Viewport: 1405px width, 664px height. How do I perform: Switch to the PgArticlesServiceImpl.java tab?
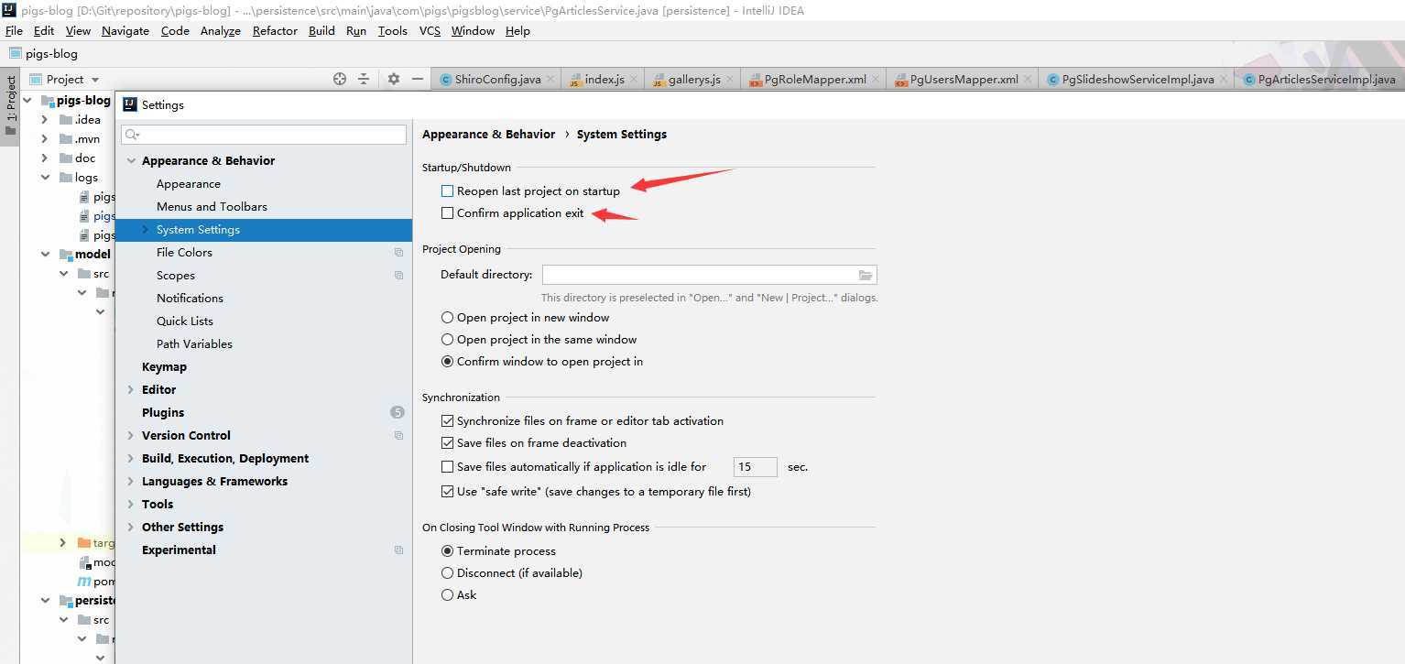[x=1319, y=80]
